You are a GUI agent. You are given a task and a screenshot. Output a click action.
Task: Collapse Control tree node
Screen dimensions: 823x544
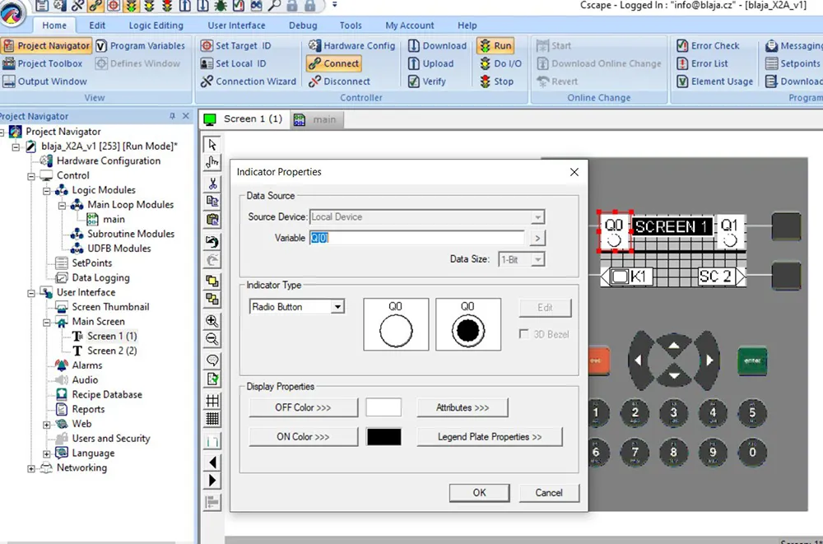pos(31,176)
